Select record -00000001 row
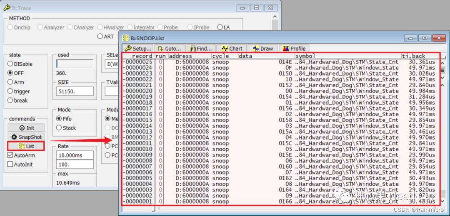The width and height of the screenshot is (450, 216). 280,201
